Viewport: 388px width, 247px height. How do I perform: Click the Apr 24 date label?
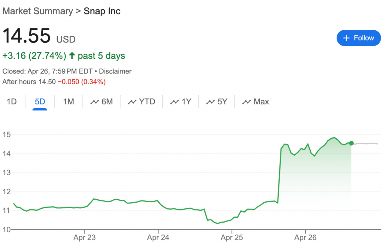pos(158,238)
